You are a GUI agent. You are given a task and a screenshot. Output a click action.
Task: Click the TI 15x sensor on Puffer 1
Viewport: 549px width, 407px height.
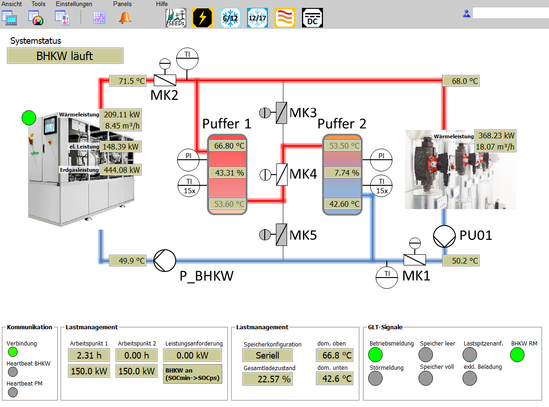(189, 186)
